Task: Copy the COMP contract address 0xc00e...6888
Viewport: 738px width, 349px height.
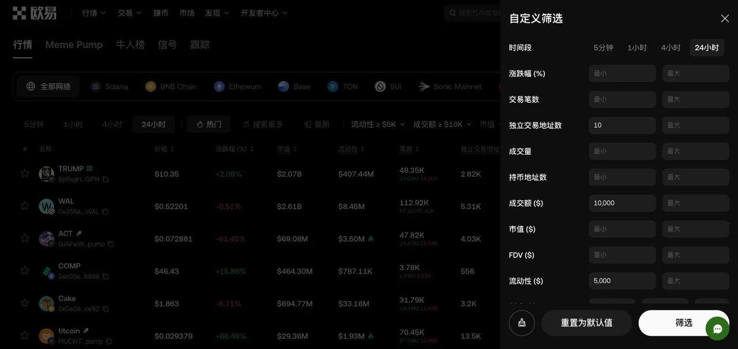Action: click(106, 276)
